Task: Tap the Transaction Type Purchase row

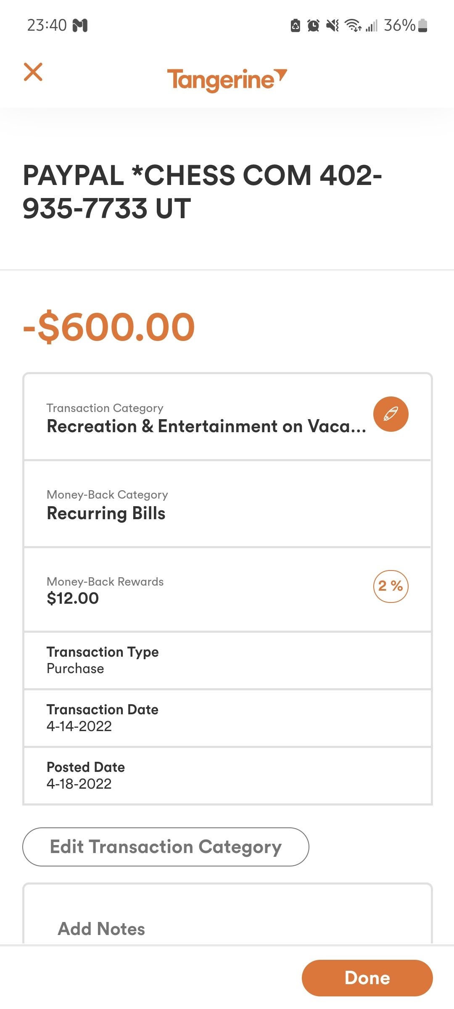Action: click(x=227, y=660)
